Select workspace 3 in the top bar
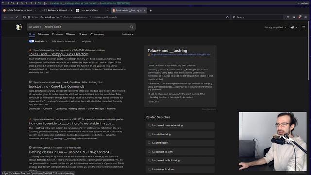Screen dimensions: 311x175 click(x=13, y=3)
